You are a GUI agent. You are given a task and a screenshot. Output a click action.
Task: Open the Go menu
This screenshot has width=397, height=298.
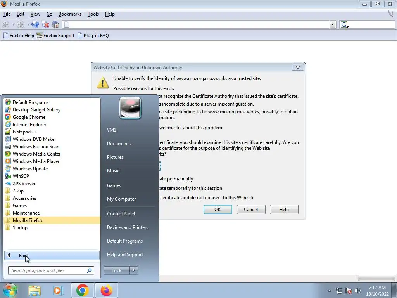(49, 14)
